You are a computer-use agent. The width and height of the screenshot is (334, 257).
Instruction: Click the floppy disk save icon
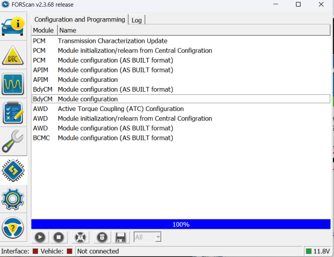point(121,237)
